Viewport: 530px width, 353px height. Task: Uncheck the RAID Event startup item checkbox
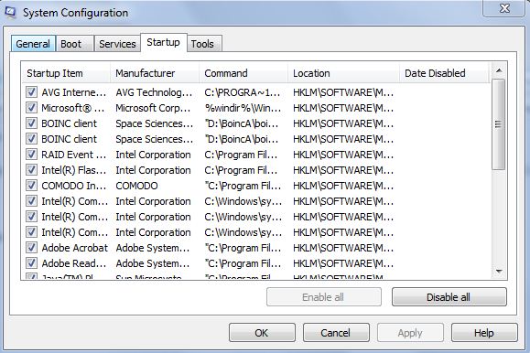pyautogui.click(x=31, y=154)
